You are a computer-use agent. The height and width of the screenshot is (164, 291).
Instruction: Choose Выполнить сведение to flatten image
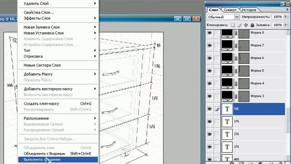pos(58,159)
